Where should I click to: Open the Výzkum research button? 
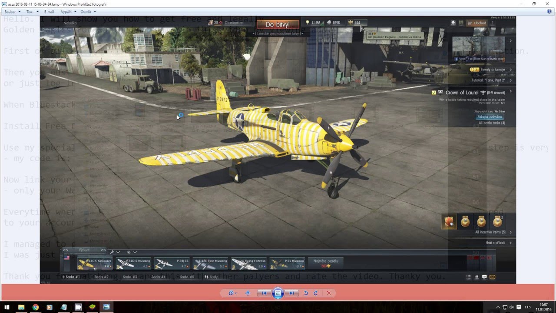85,250
